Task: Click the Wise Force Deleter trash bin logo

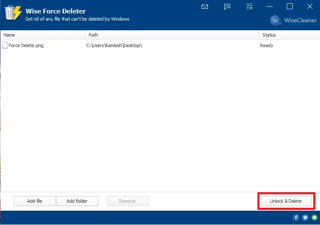Action: [x=13, y=13]
